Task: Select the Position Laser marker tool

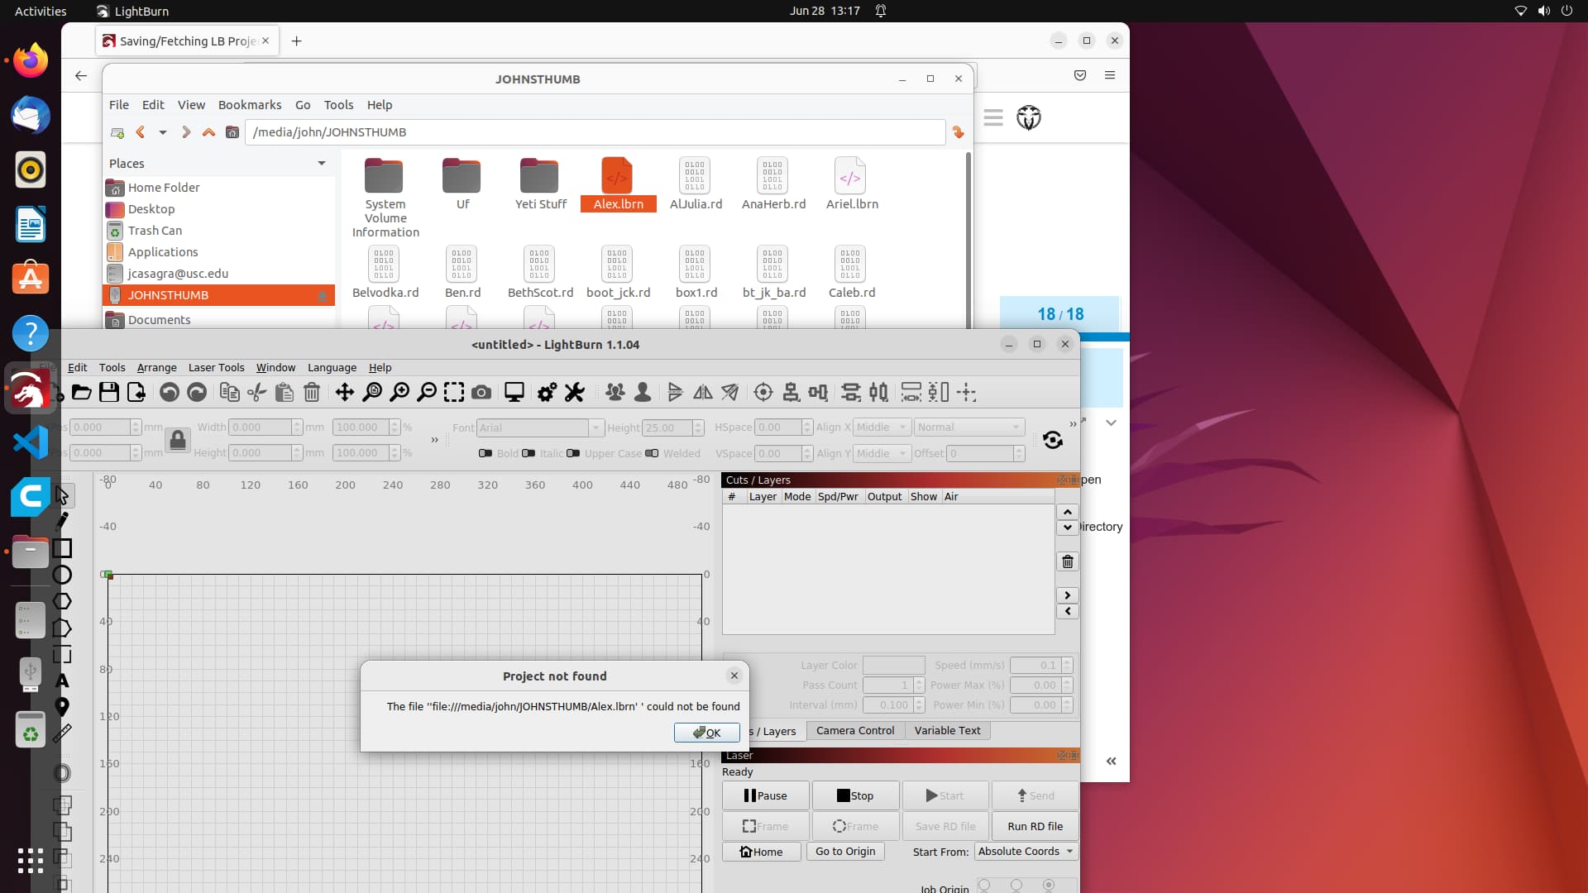Action: 62,707
